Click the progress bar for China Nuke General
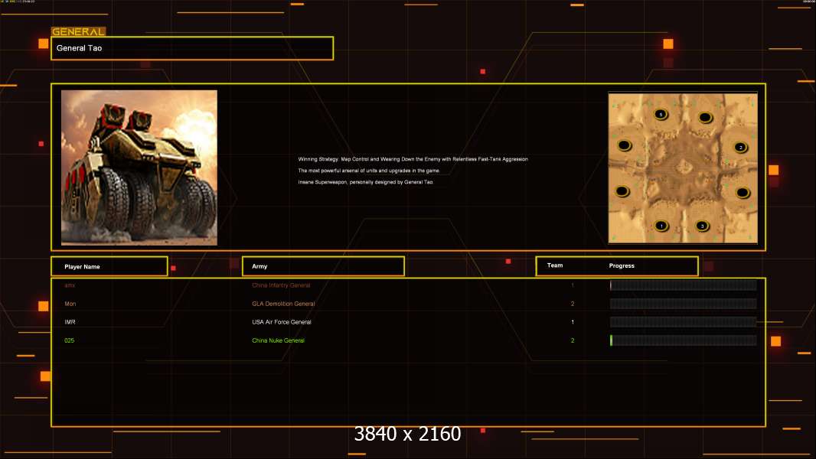Viewport: 816px width, 459px height. coord(684,340)
